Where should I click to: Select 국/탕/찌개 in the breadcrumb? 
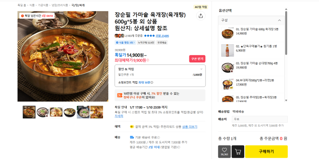click(x=78, y=6)
